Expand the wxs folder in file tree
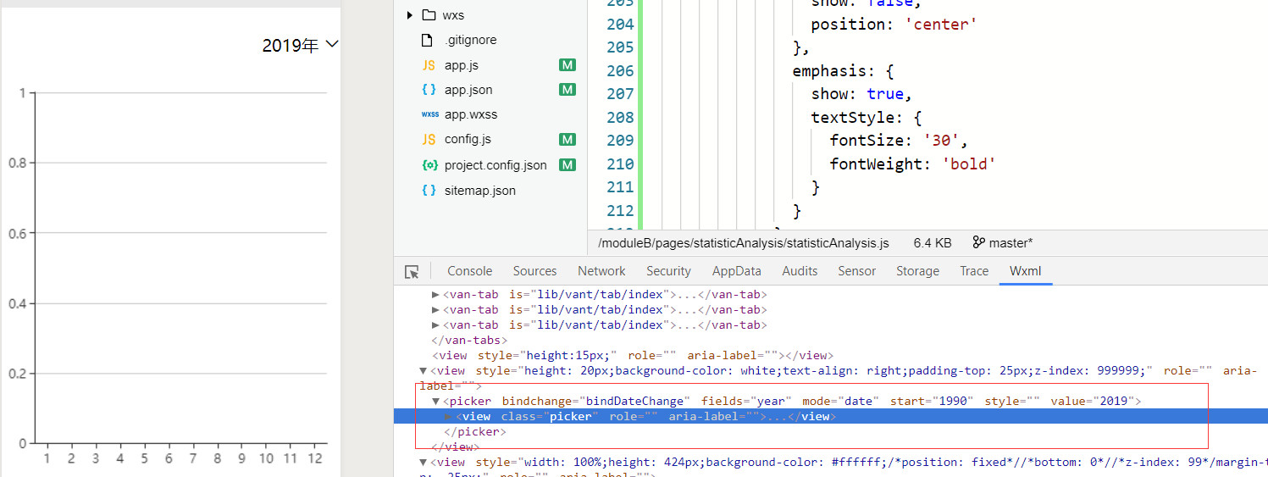The width and height of the screenshot is (1268, 477). (410, 15)
